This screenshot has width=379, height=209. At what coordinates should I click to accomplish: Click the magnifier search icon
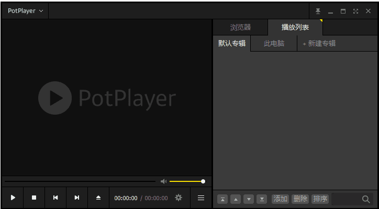pyautogui.click(x=366, y=199)
